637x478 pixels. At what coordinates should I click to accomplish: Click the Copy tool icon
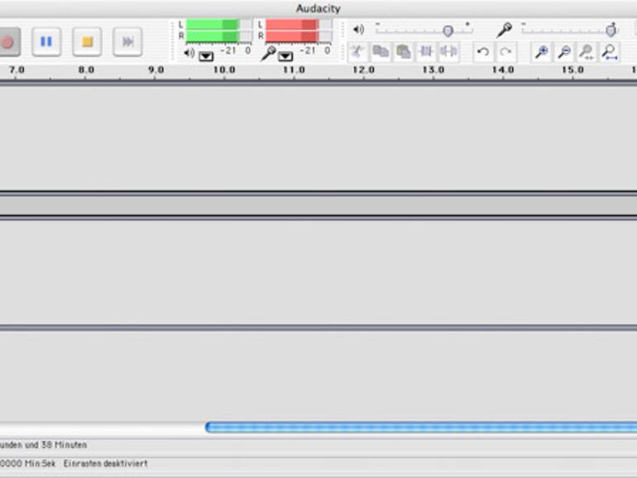[381, 51]
